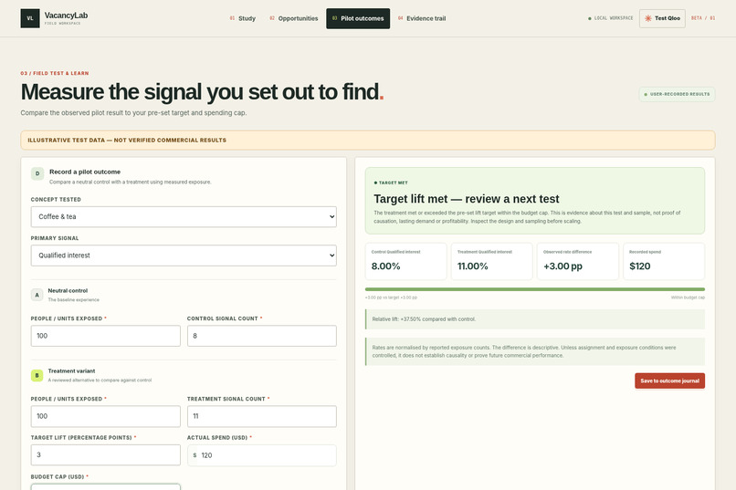Click the Treatment Qualified interest 11.00% card
The height and width of the screenshot is (490, 736).
(492, 261)
